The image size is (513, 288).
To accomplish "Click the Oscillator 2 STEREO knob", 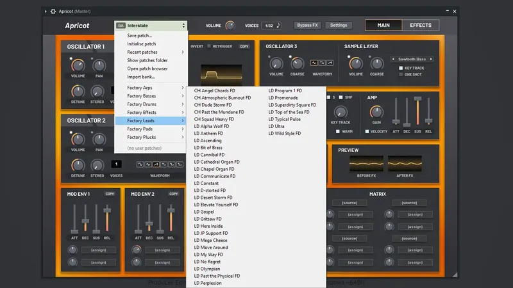I will pos(97,165).
